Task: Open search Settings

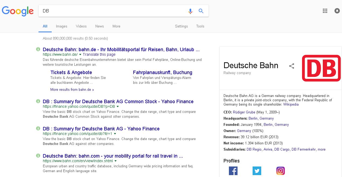Action: coord(182,26)
